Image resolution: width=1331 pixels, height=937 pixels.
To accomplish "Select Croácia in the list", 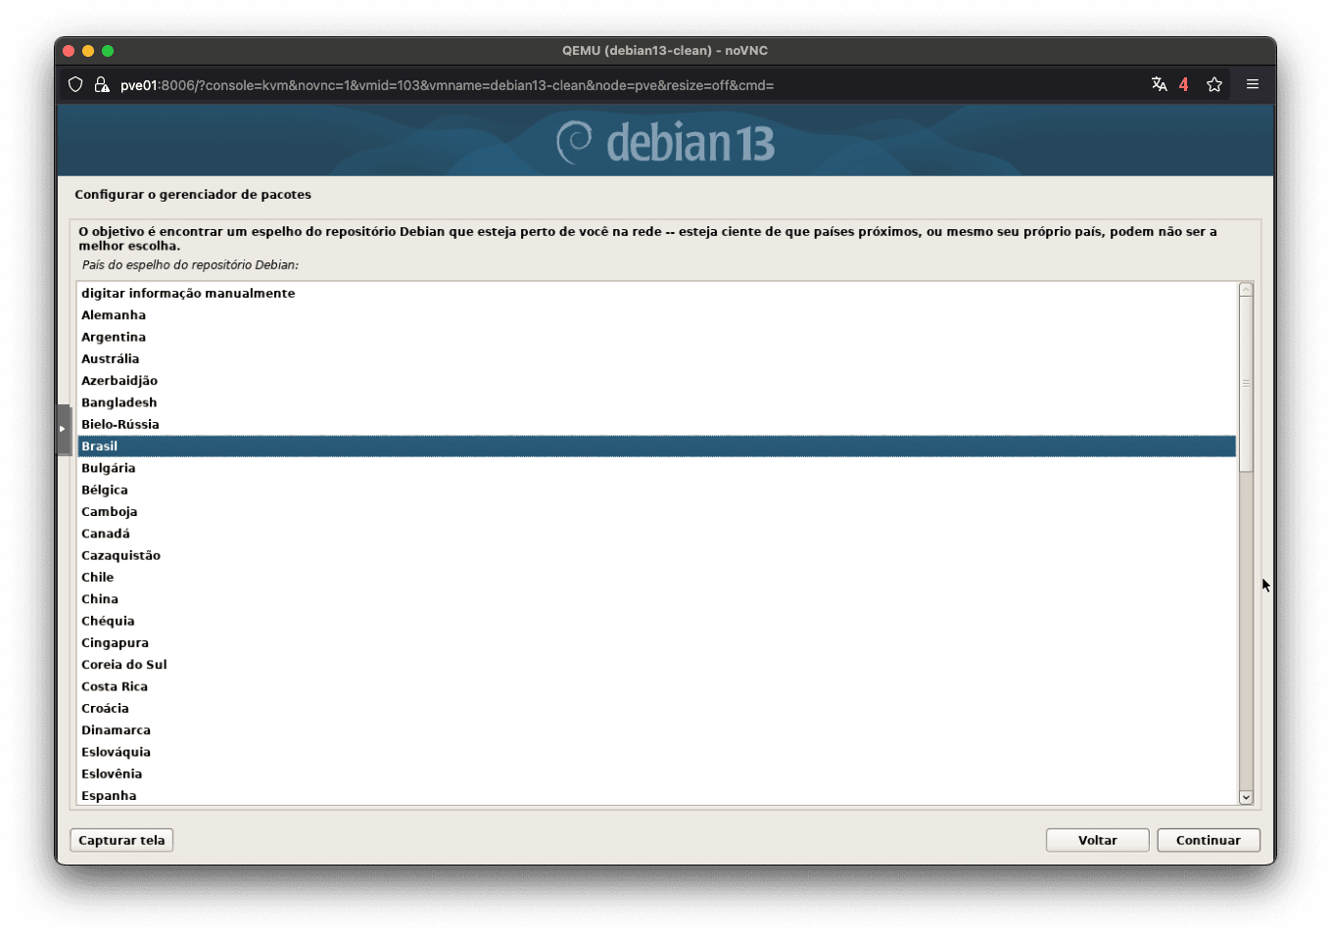I will point(656,709).
